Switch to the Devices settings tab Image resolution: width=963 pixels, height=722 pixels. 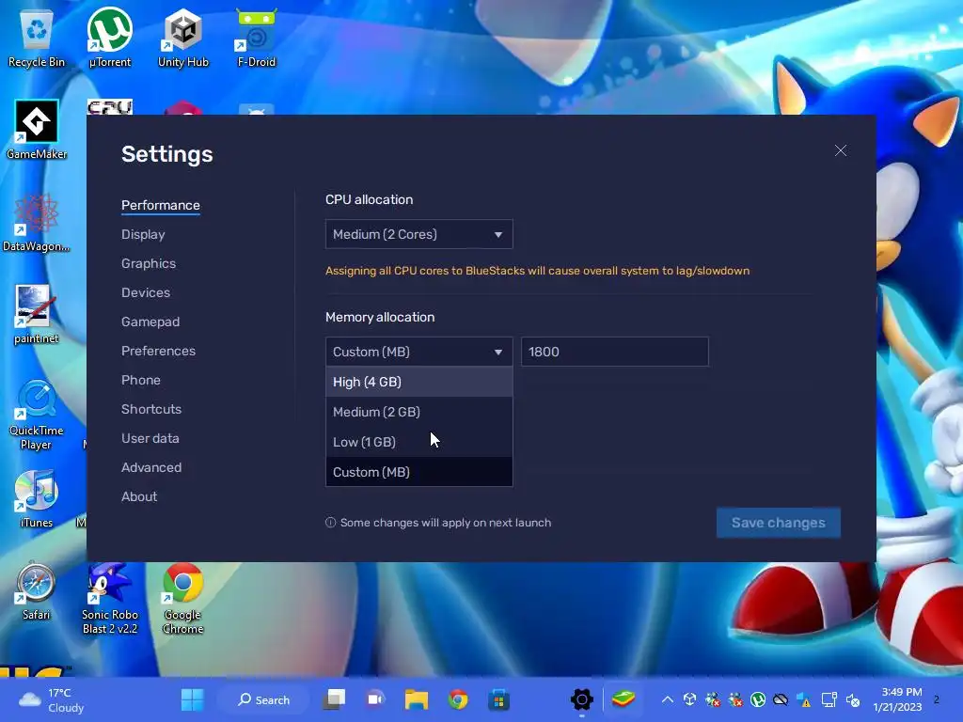coord(146,293)
